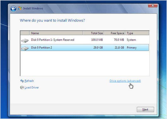Click the Install Windows title text
The image size is (167, 119).
(x=33, y=8)
